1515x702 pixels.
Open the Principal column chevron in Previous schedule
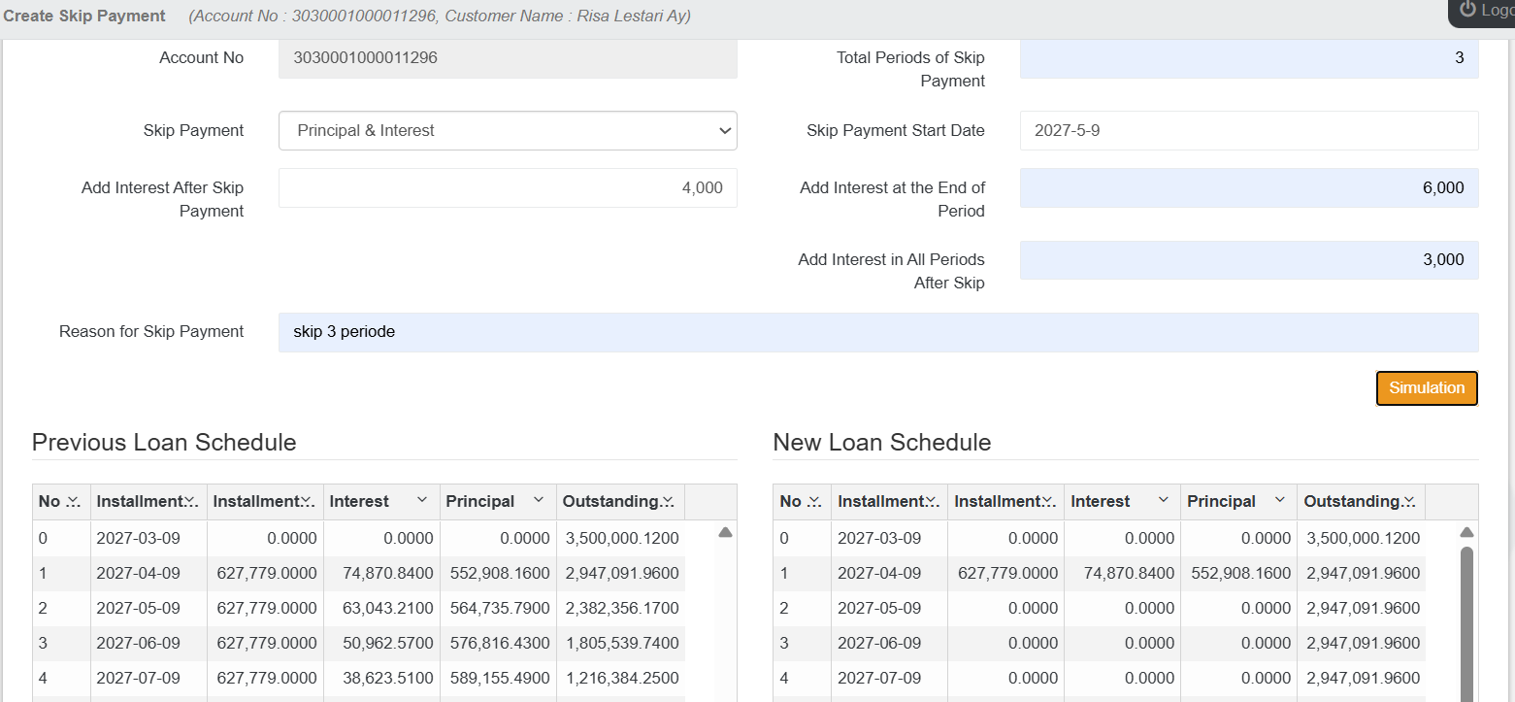click(539, 501)
